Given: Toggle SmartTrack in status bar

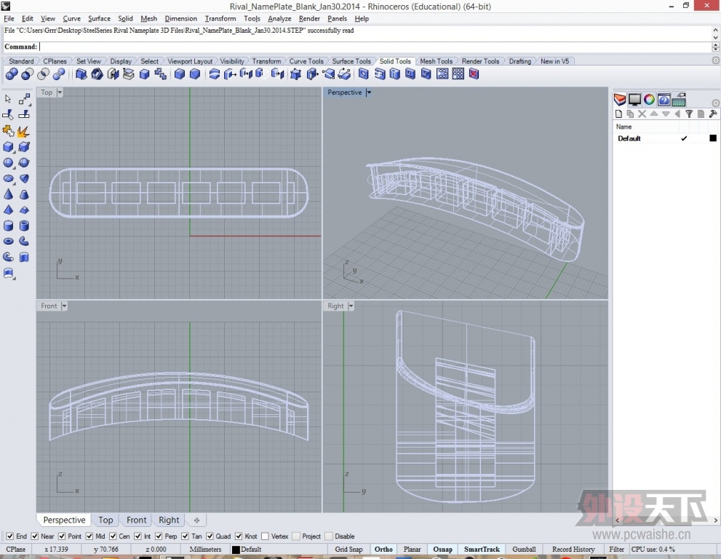Looking at the screenshot, I should coord(482,549).
